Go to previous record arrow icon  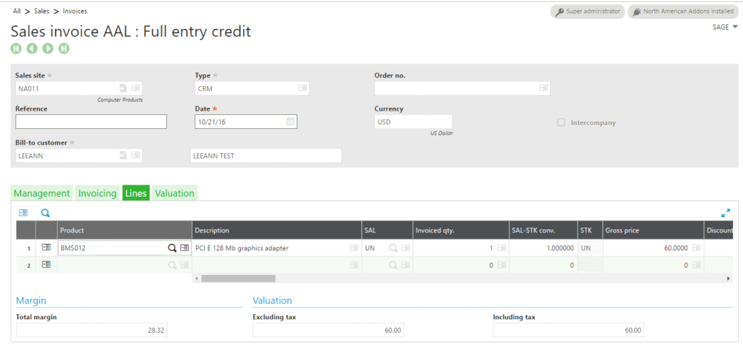coord(32,48)
